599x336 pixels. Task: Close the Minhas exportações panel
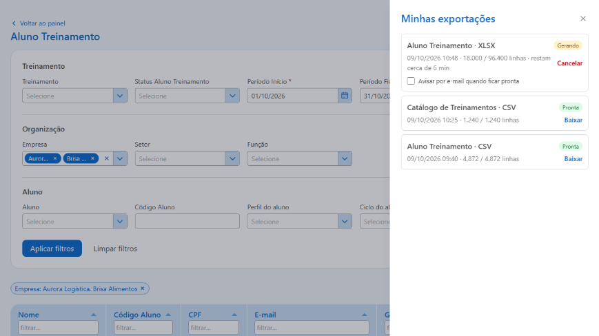pyautogui.click(x=582, y=19)
